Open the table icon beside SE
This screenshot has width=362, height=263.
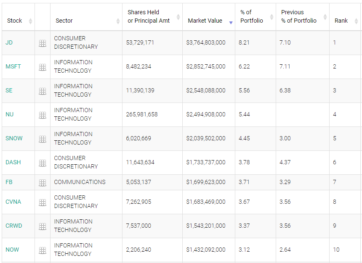[x=43, y=91]
